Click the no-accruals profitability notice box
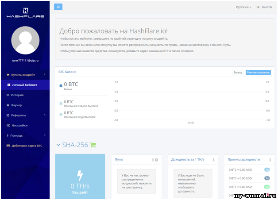278x200 pixels. coord(193,183)
